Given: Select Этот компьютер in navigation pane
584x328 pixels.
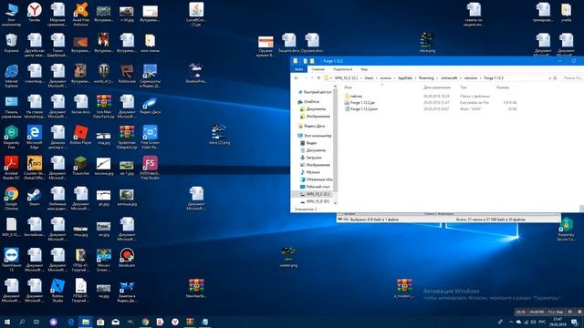Looking at the screenshot, I should pyautogui.click(x=314, y=136).
